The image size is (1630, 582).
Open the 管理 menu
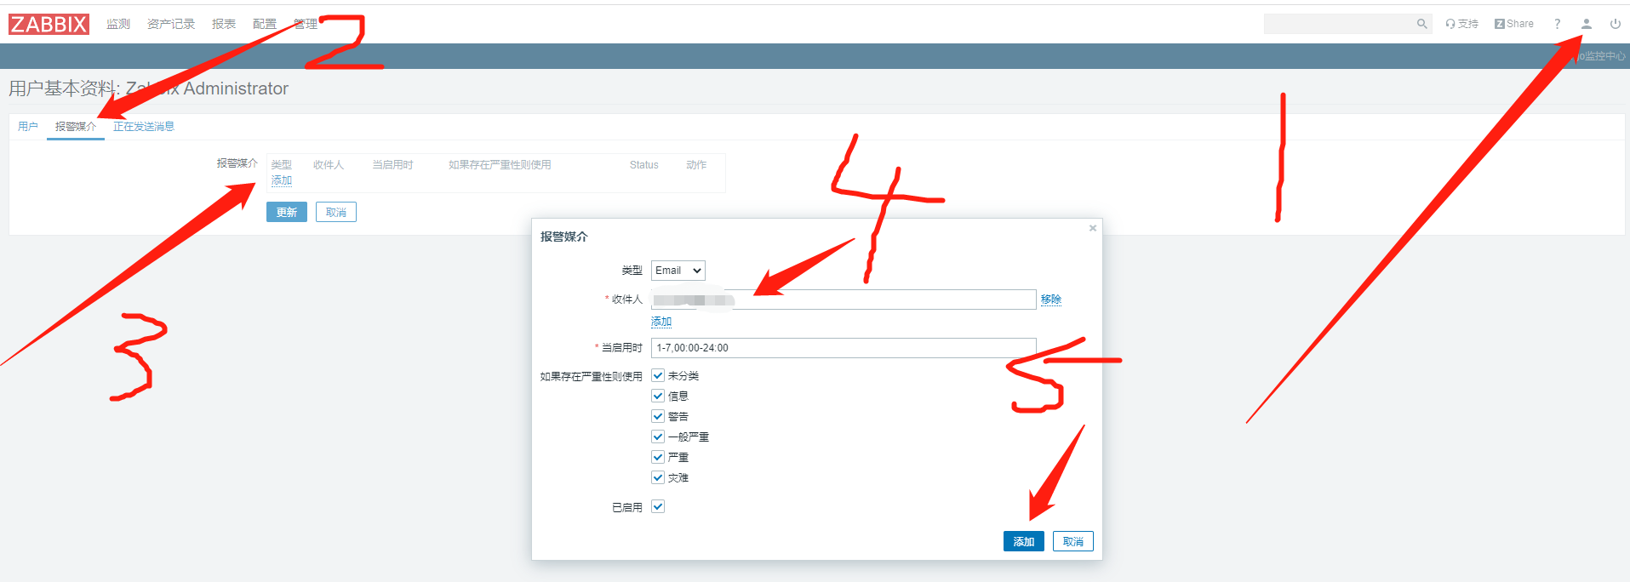(306, 24)
